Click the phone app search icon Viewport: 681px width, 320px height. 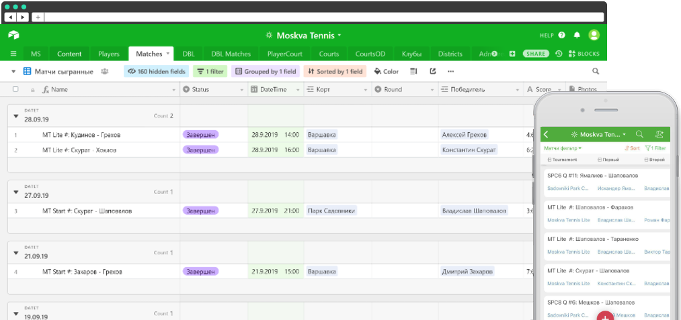(639, 134)
